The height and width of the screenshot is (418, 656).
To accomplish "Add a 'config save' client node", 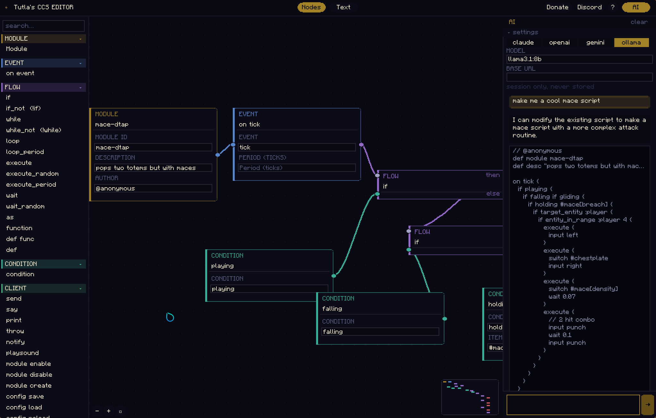I will pos(25,397).
